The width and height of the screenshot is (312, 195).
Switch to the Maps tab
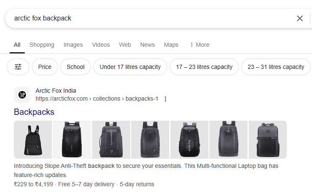pyautogui.click(x=171, y=45)
